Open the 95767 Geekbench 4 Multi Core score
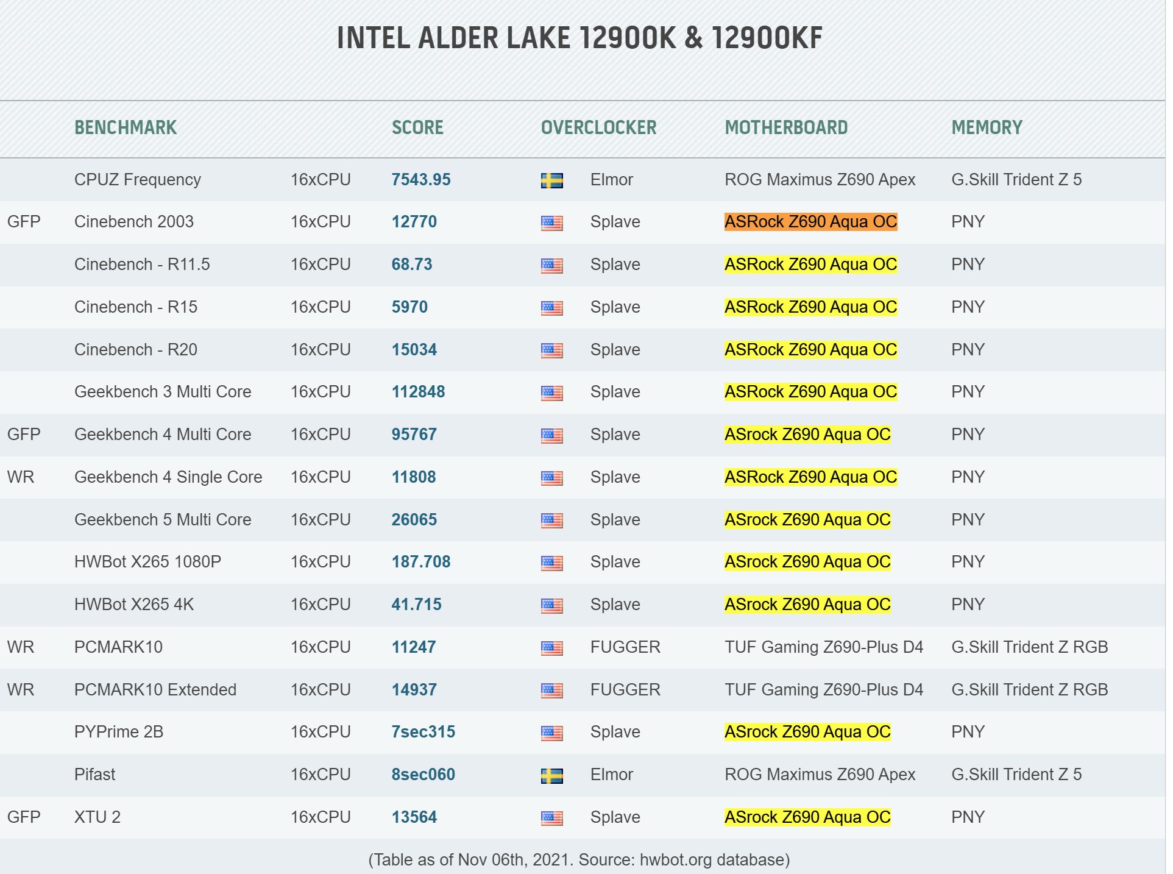The width and height of the screenshot is (1173, 874). [414, 435]
